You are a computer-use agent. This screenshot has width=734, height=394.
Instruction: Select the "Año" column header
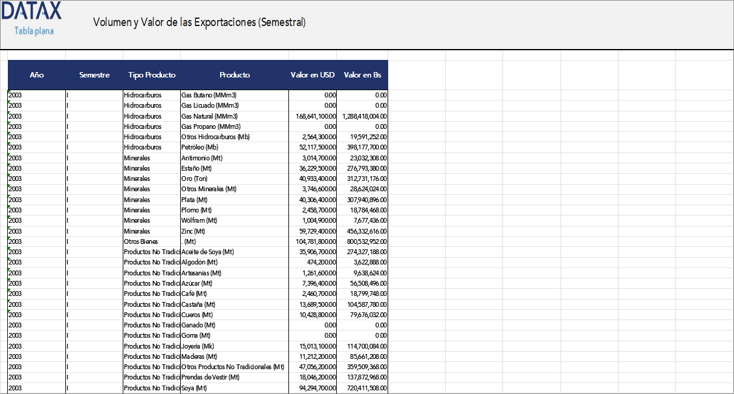36,75
